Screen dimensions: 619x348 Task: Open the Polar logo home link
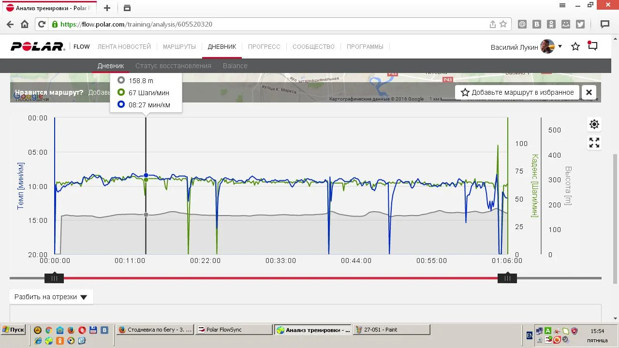(x=38, y=46)
